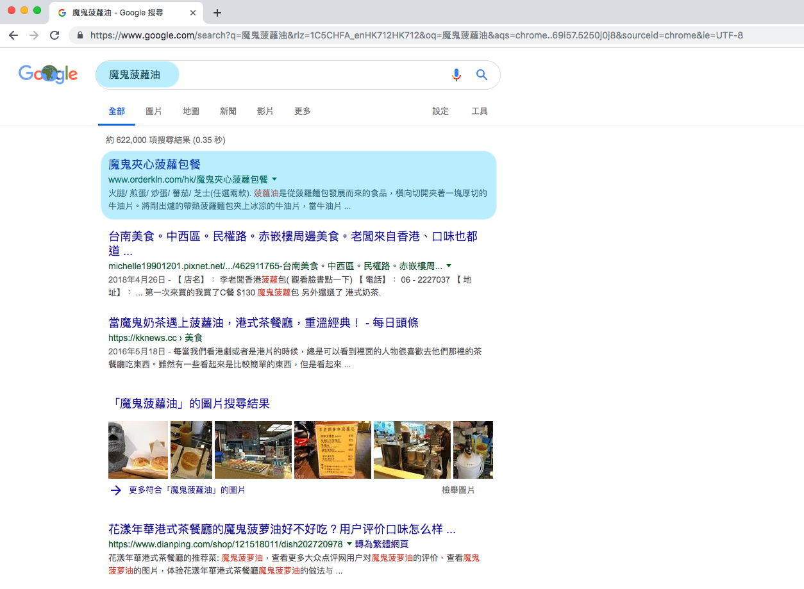Expand dropdown arrow next to orderkln.com URL

pyautogui.click(x=274, y=179)
